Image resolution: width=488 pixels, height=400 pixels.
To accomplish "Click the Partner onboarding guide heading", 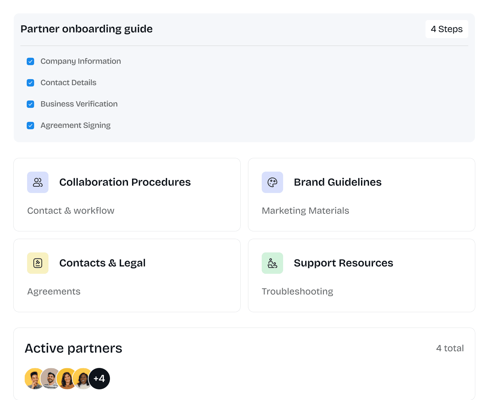I will 87,29.
